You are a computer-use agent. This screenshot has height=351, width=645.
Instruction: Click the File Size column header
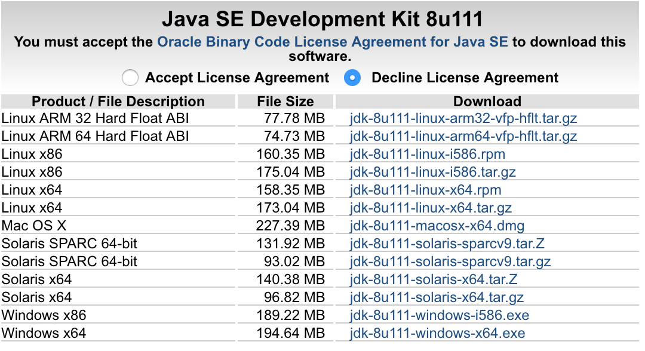[x=285, y=101]
